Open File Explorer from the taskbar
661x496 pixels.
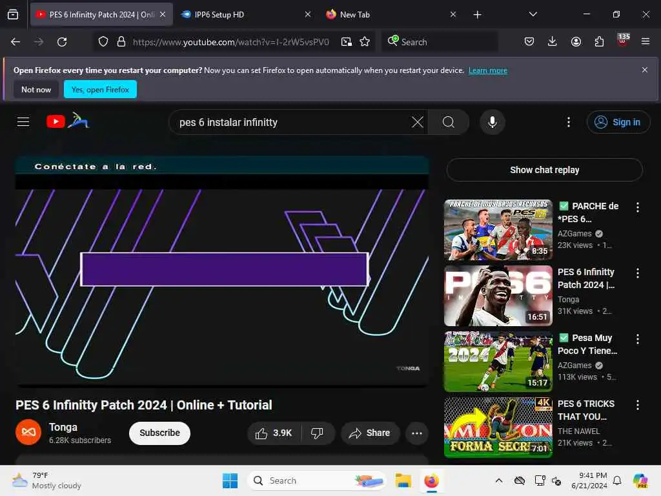tap(403, 480)
